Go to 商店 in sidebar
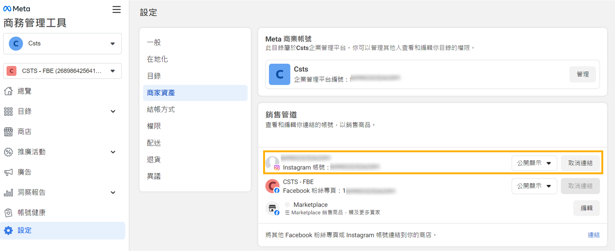 (x=25, y=132)
